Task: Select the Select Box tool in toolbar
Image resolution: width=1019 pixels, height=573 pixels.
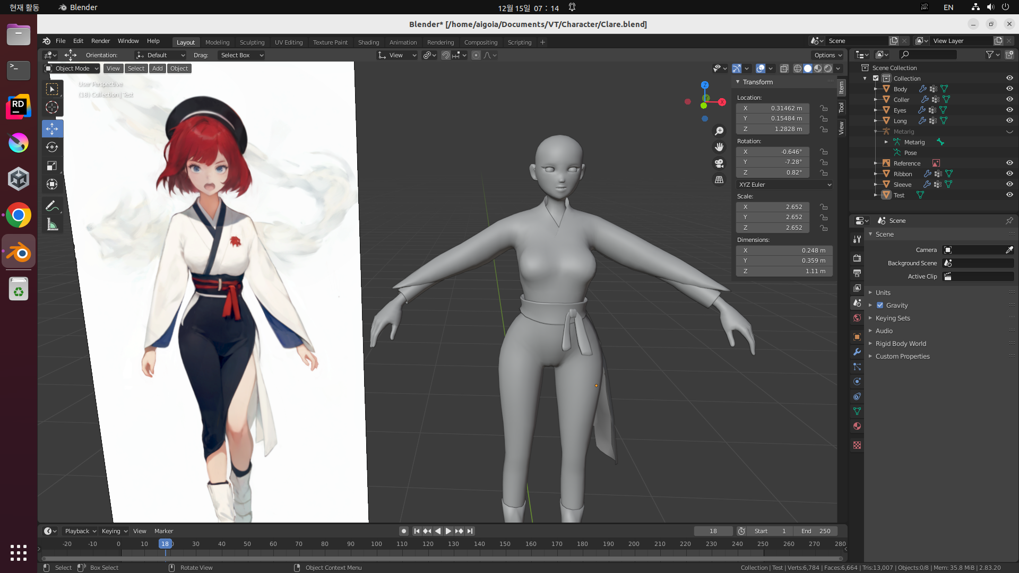Action: coord(52,89)
